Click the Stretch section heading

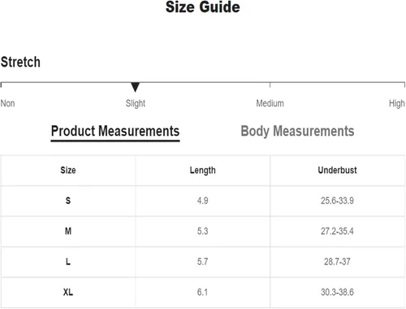pyautogui.click(x=20, y=62)
